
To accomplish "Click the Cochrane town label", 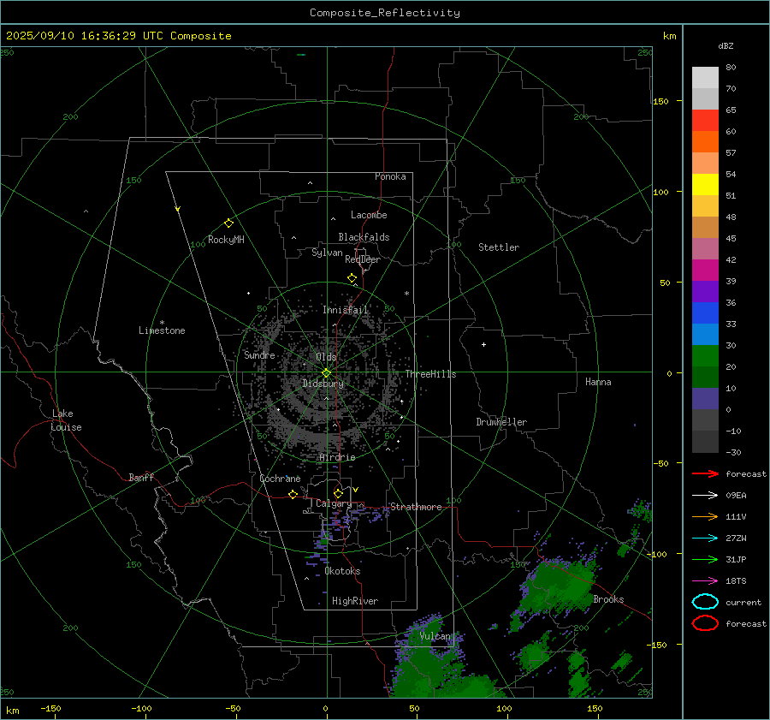I will click(280, 479).
